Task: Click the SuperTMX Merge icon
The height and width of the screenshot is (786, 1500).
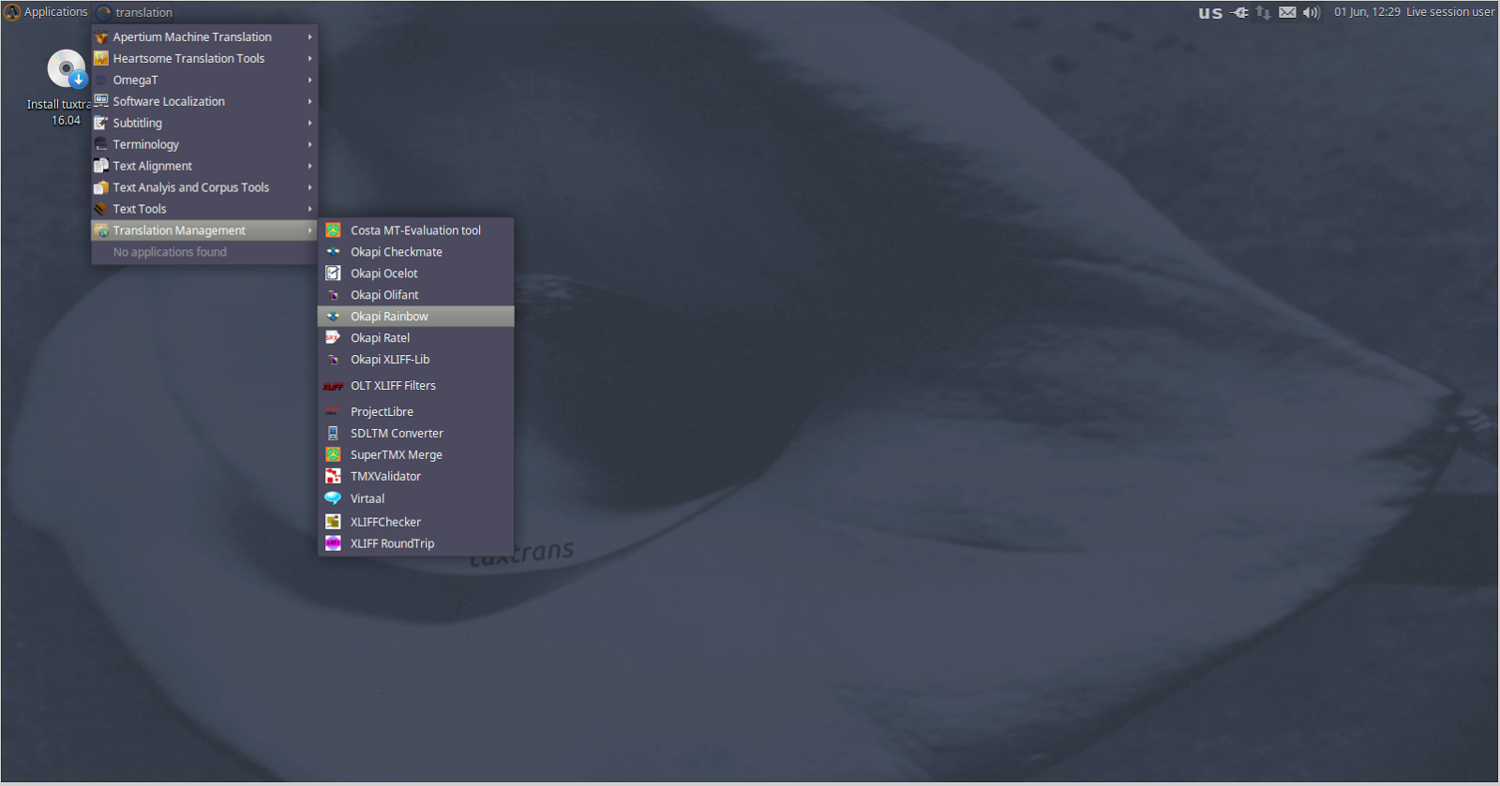Action: tap(333, 454)
